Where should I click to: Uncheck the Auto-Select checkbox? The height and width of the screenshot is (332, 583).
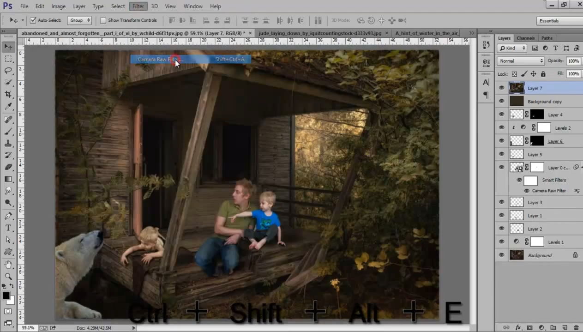33,20
